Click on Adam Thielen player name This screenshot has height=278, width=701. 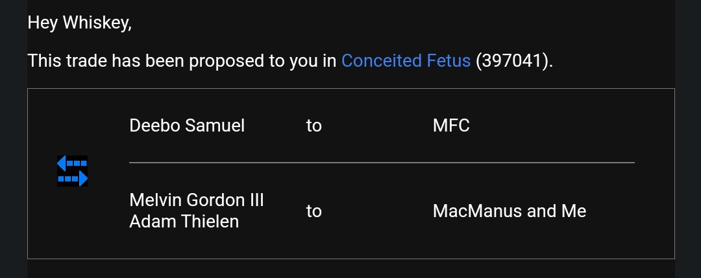[x=184, y=222]
